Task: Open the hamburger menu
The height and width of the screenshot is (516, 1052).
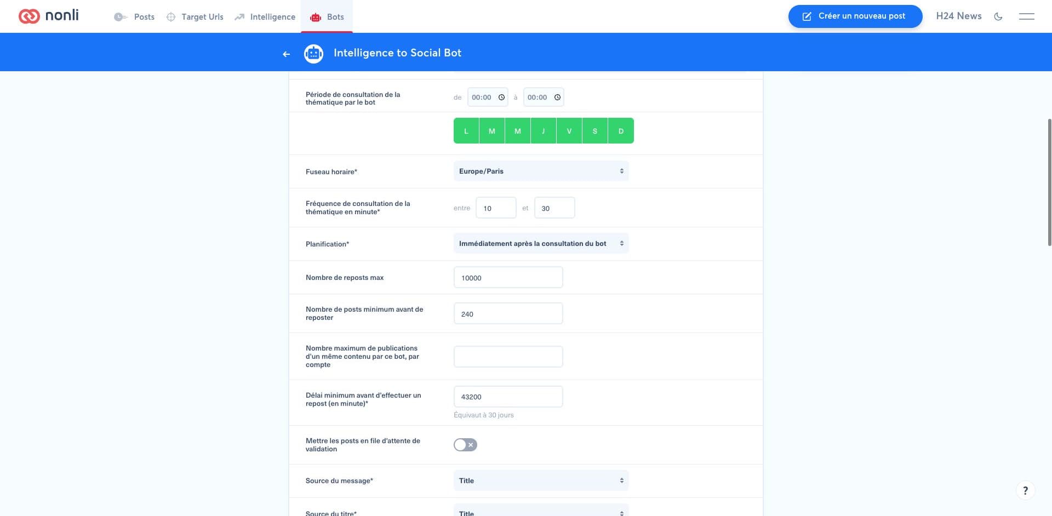Action: click(x=1026, y=16)
